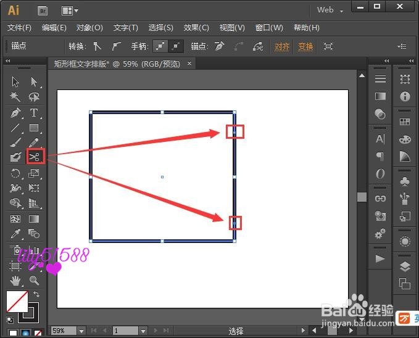Open the Web workspace switcher
The width and height of the screenshot is (419, 338).
click(330, 10)
